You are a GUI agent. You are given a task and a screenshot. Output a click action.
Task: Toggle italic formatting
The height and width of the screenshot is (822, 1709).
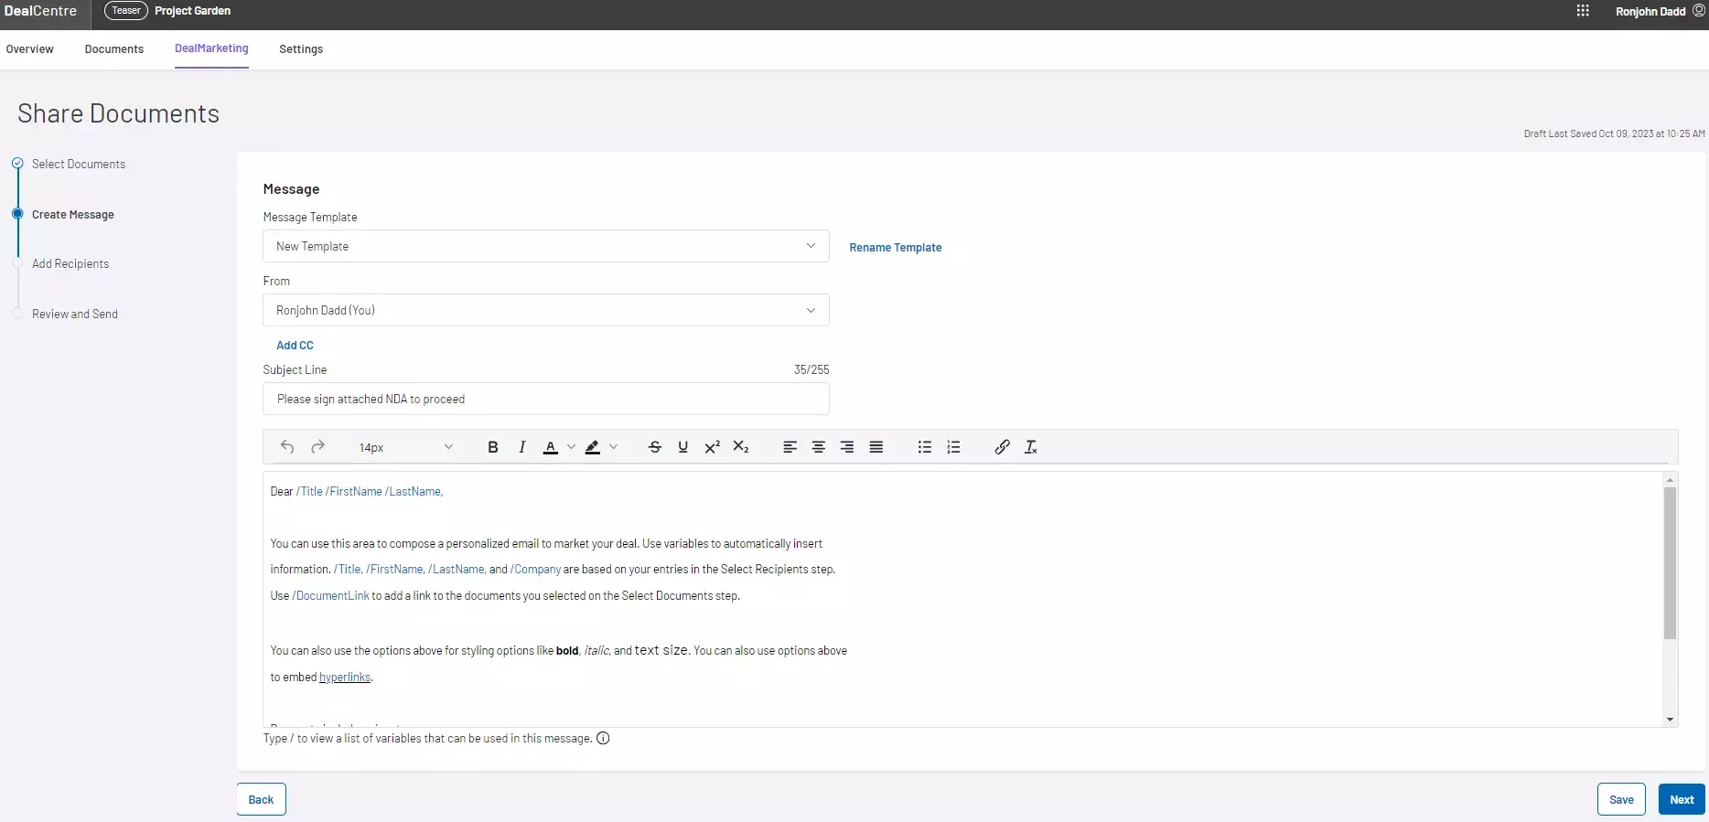coord(521,447)
